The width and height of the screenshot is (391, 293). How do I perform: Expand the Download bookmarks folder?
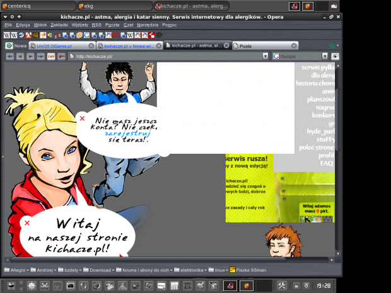click(x=99, y=270)
